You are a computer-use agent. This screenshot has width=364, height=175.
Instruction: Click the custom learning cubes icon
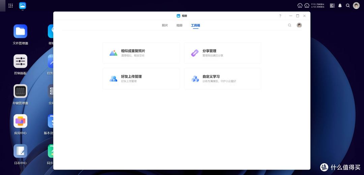[195, 79]
